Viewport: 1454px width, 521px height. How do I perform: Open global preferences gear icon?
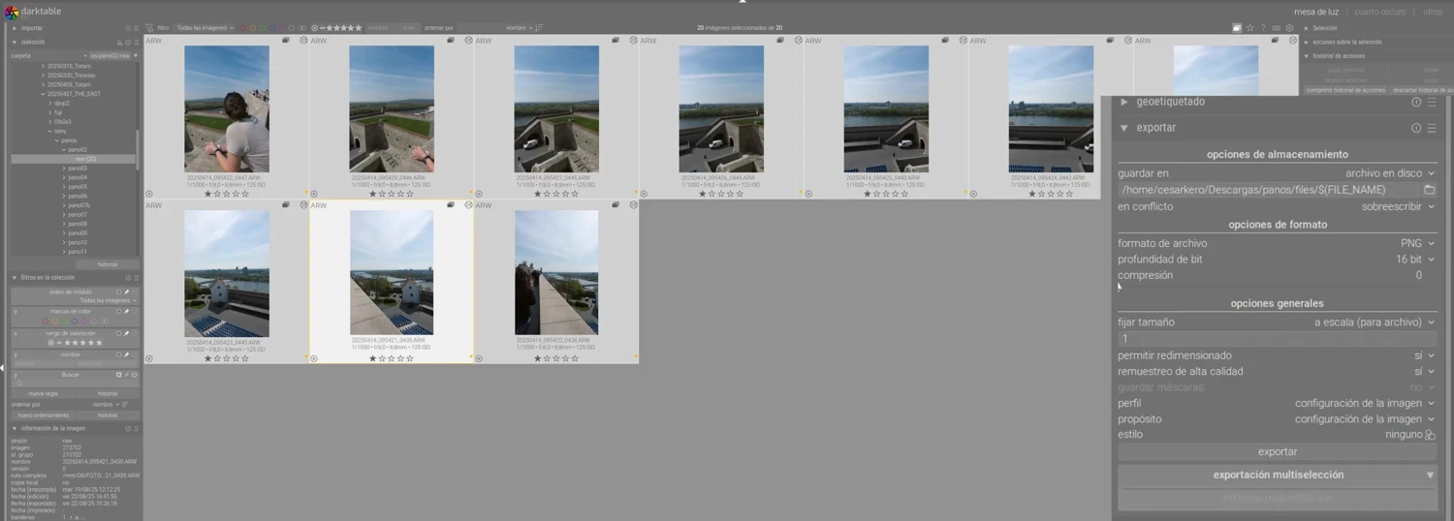coord(1289,28)
